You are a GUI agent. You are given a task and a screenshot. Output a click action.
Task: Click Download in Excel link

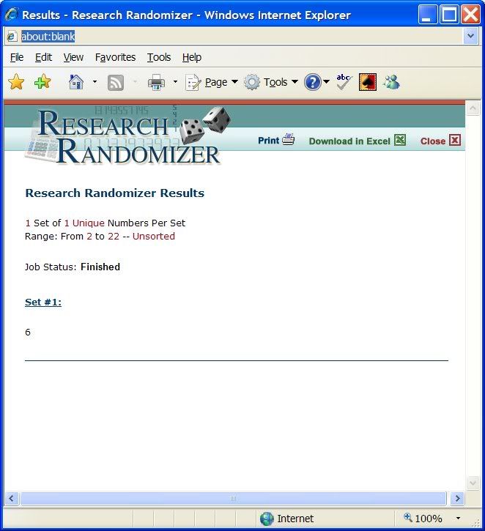coord(349,141)
